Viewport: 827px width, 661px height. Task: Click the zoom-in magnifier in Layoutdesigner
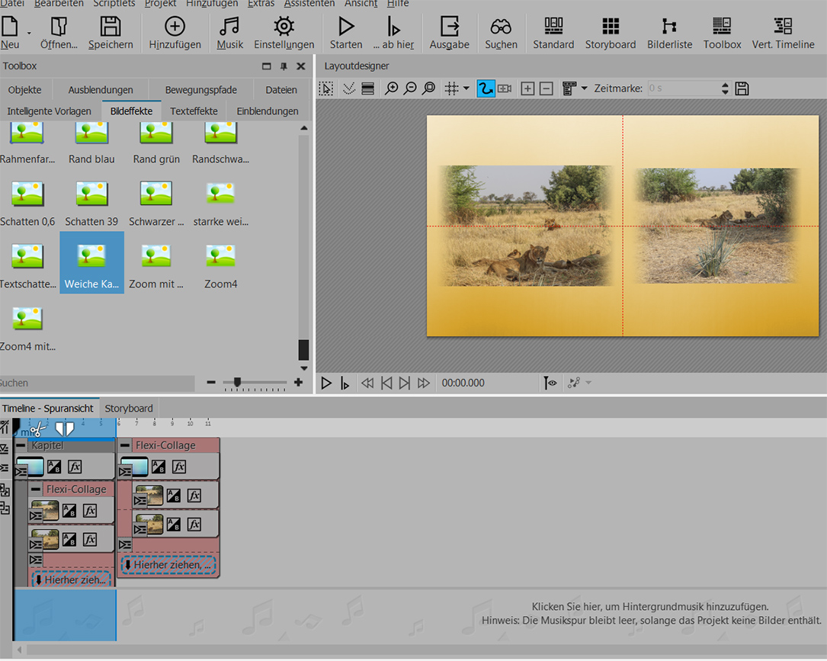point(391,88)
